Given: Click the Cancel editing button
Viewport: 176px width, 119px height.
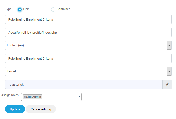Looking at the screenshot, I should pyautogui.click(x=41, y=109).
